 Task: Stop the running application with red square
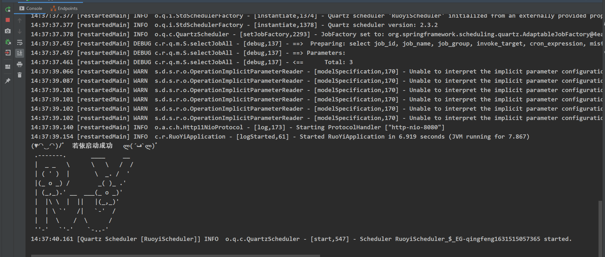click(x=8, y=20)
